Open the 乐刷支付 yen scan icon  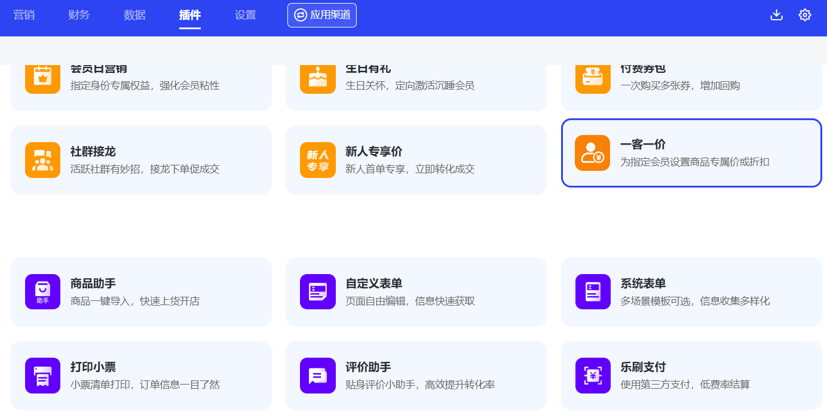pos(593,376)
